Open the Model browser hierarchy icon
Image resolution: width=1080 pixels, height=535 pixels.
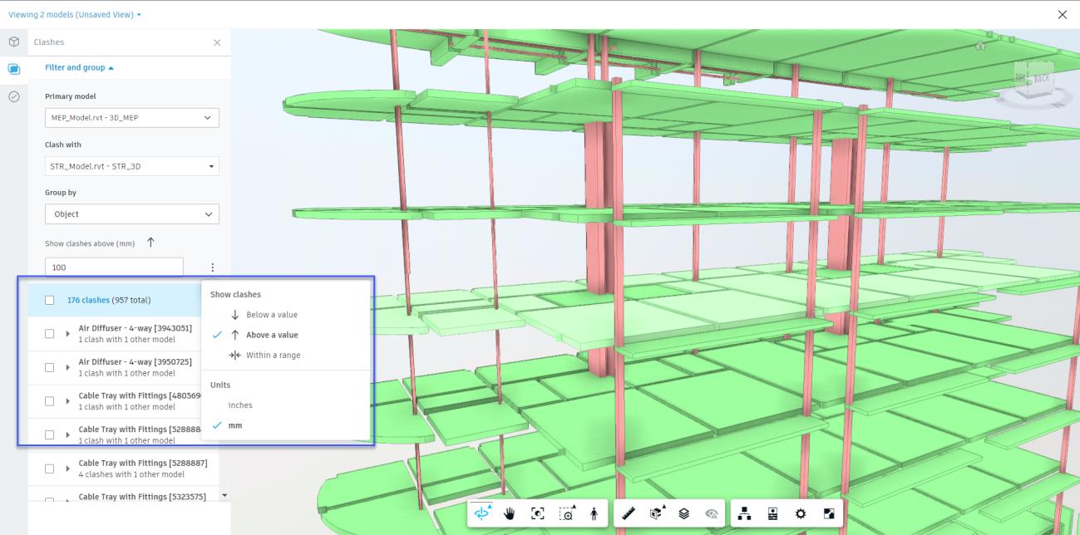point(746,514)
